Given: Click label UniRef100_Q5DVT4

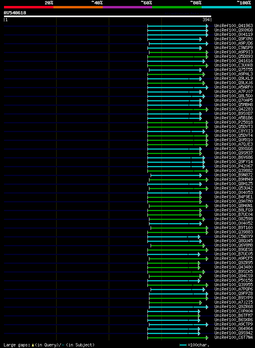Looking at the screenshot, I should [233, 136].
